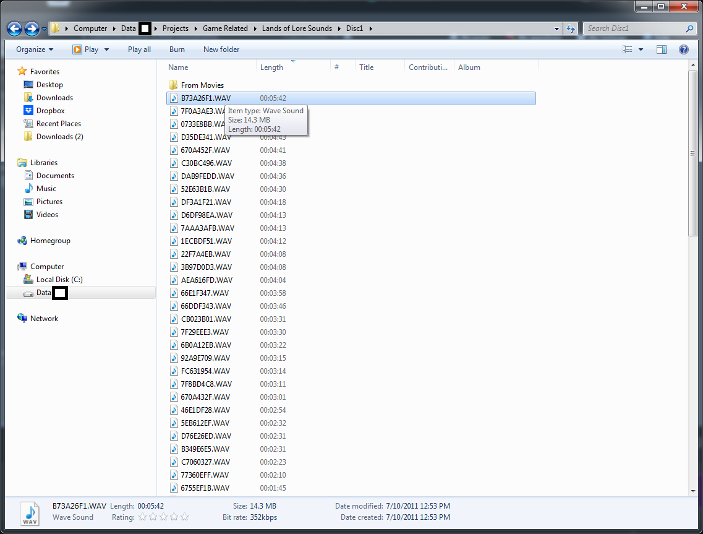Viewport: 703px width, 534px height.
Task: Rate file with the fifth star
Action: (184, 517)
